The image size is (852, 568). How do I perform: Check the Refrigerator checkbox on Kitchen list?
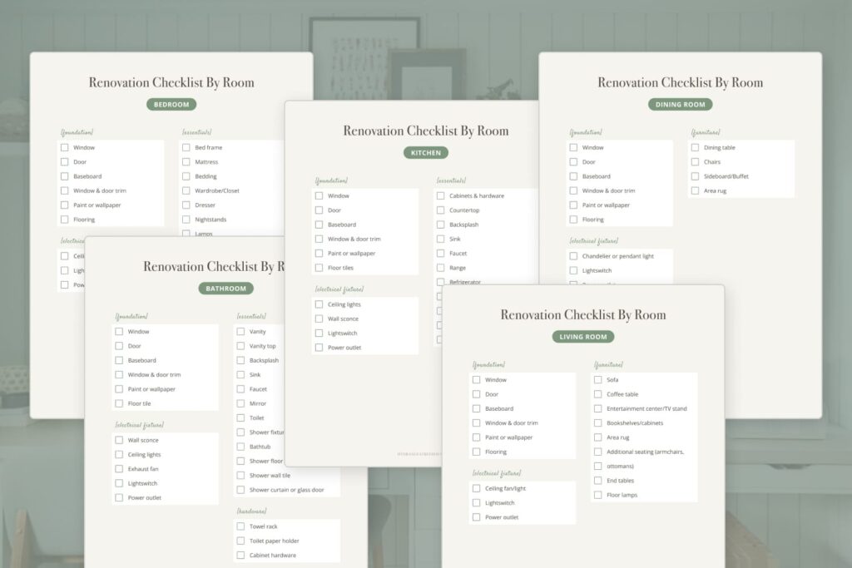click(x=439, y=281)
